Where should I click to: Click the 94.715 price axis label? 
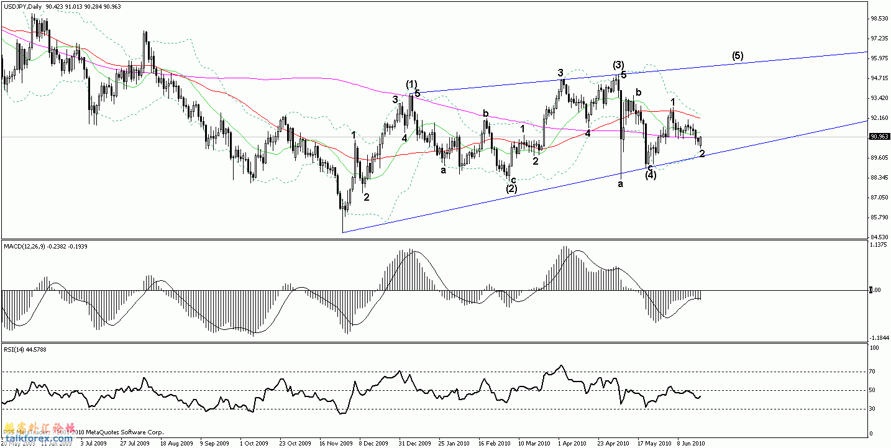(879, 78)
